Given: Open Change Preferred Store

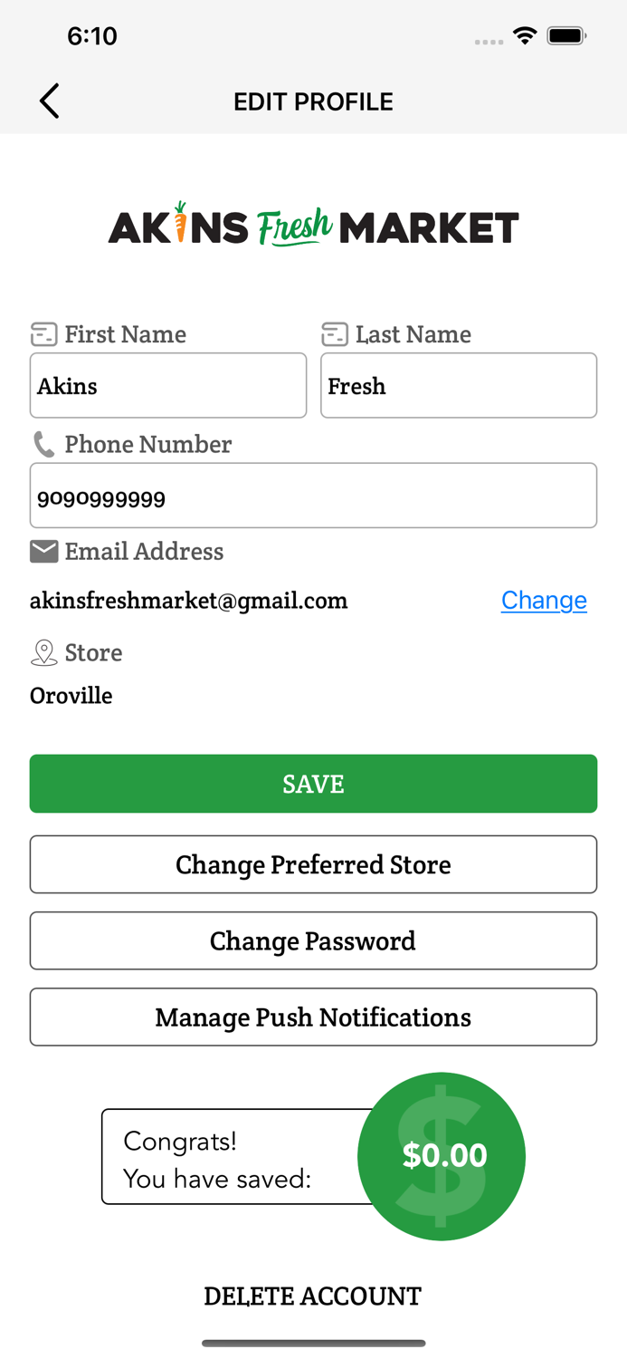Looking at the screenshot, I should pyautogui.click(x=313, y=864).
